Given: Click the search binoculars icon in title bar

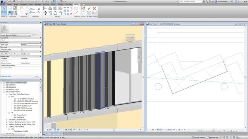Looking at the screenshot, I should 204,2.
